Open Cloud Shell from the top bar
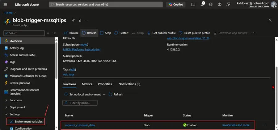 (x=193, y=5)
